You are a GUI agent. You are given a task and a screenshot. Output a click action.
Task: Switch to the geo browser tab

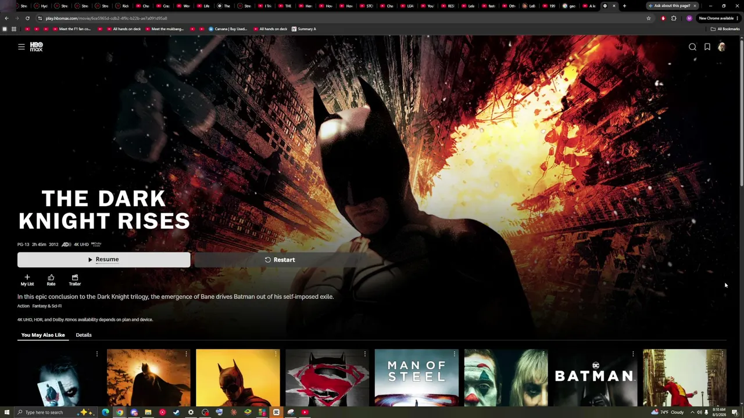click(x=570, y=6)
